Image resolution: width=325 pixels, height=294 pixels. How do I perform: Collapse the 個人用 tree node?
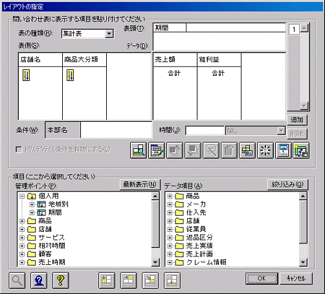(x=22, y=196)
